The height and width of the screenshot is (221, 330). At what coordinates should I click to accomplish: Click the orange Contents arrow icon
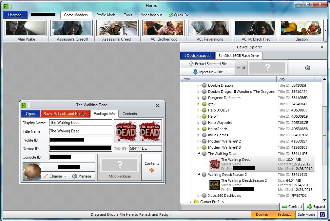[151, 170]
